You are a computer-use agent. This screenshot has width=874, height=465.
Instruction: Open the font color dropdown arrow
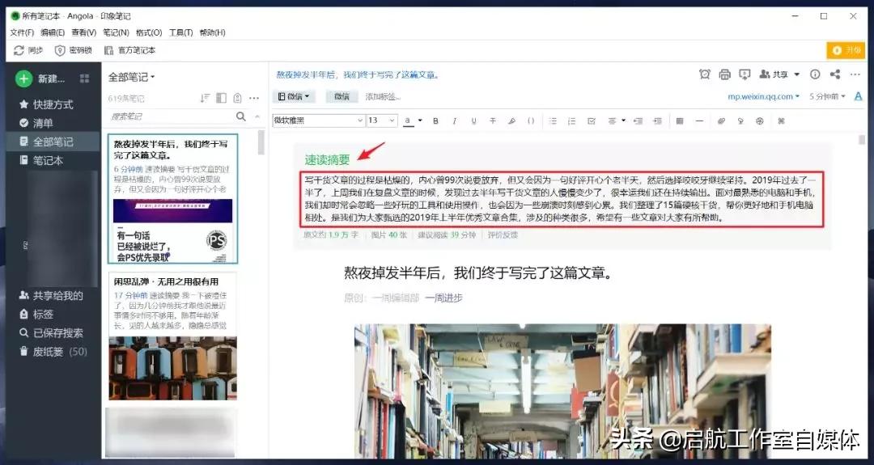click(420, 120)
